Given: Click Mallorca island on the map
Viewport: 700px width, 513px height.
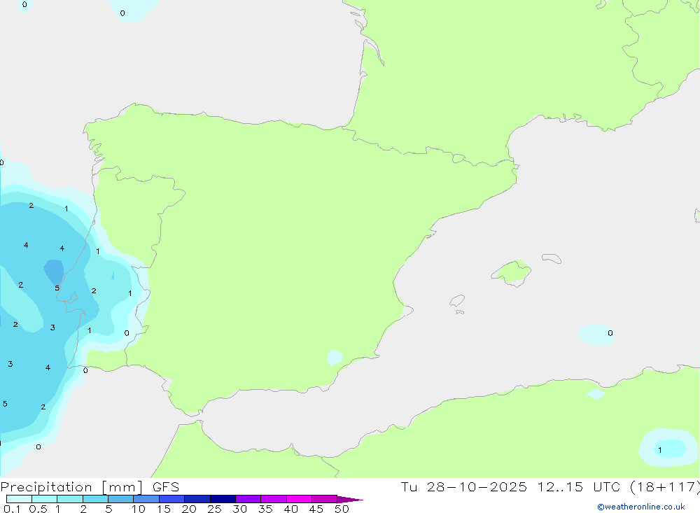Looking at the screenshot, I should [x=512, y=272].
